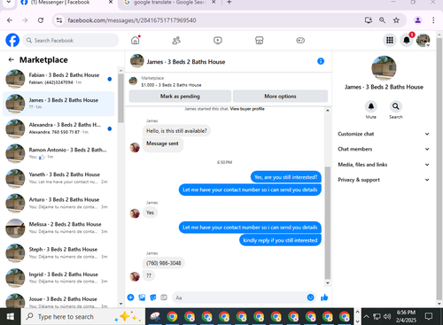Expand Customize chat section

[x=384, y=134]
